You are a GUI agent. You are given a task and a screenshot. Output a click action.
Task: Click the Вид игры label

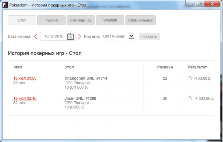[x=92, y=36]
